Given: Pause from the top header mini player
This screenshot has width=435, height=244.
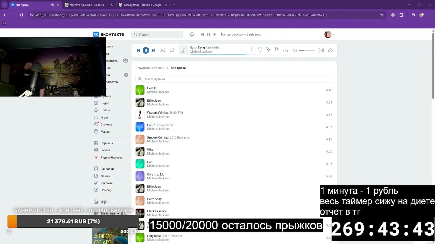Looking at the screenshot, I should point(209,34).
